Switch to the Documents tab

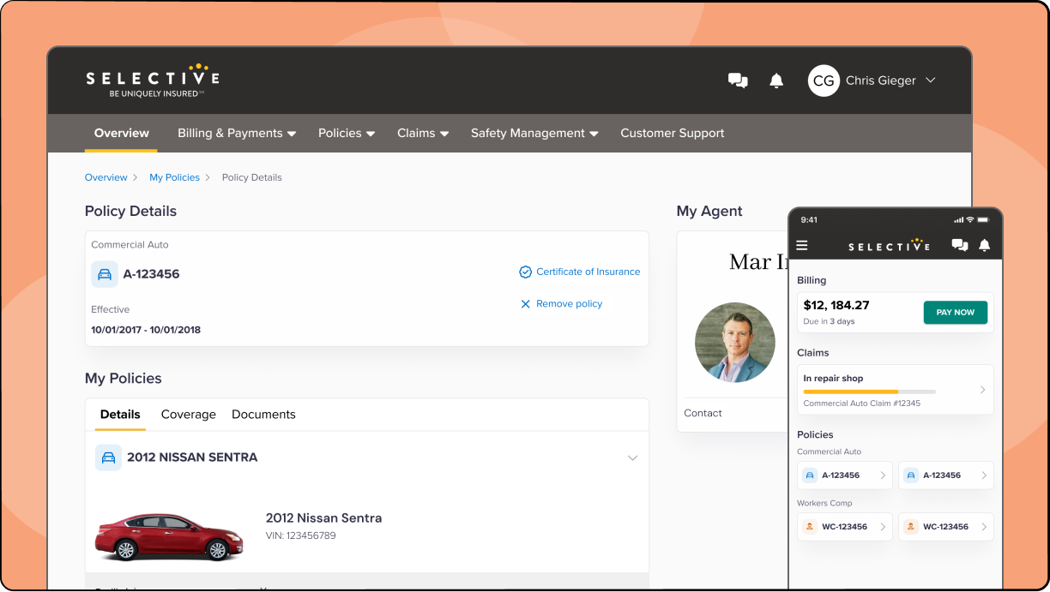coord(263,415)
